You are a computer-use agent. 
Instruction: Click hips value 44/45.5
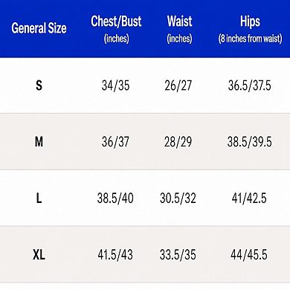(x=249, y=254)
